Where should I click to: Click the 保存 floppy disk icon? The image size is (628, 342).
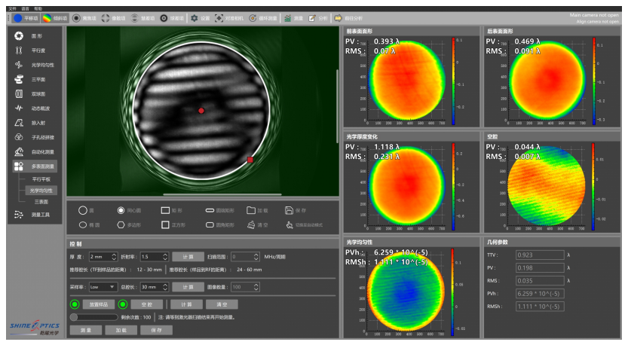click(289, 211)
